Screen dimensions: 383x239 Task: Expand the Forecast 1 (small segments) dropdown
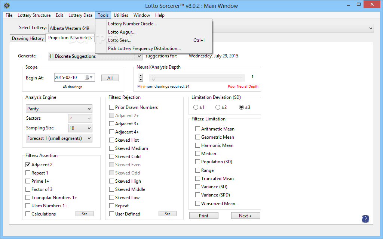(x=59, y=138)
